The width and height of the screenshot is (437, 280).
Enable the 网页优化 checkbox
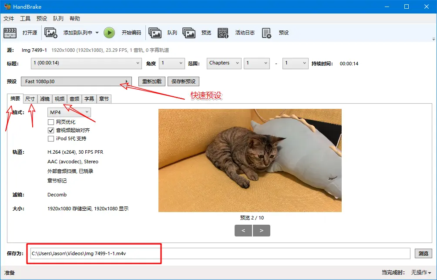pyautogui.click(x=51, y=122)
